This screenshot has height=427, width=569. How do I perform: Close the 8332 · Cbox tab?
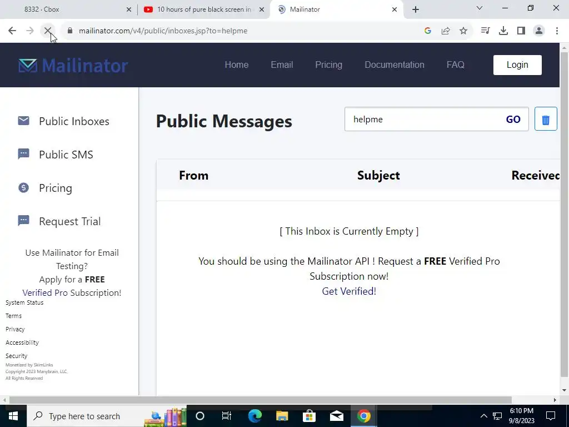click(x=129, y=9)
